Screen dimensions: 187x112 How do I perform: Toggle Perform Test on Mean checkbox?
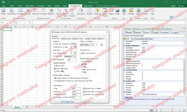84,89
